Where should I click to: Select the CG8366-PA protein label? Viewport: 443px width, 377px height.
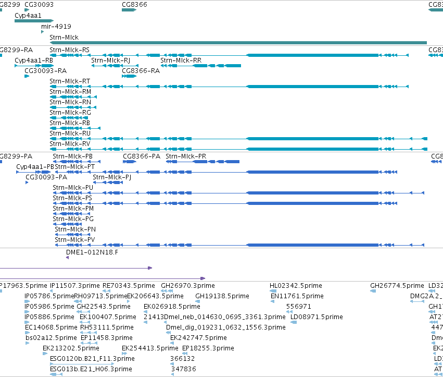(x=142, y=156)
